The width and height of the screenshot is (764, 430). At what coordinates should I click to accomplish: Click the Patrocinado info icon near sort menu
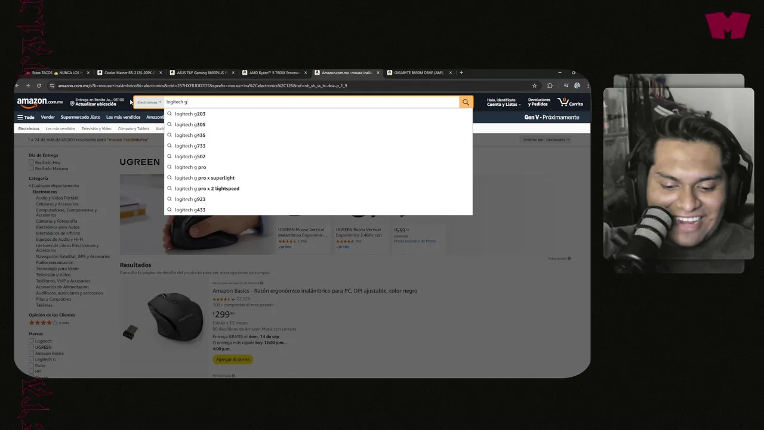coord(569,259)
